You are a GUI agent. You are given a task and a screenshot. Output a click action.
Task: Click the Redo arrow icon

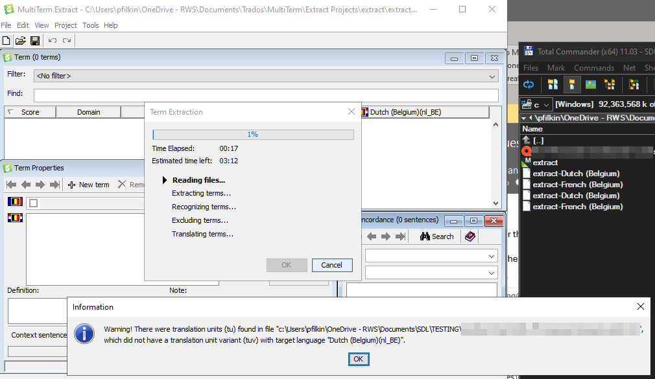67,40
